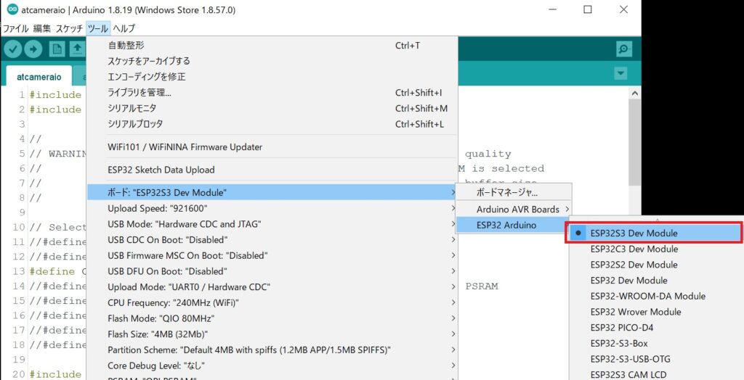Viewport: 744px width, 380px height.
Task: Click the word quality in editor comment
Action: click(488, 154)
